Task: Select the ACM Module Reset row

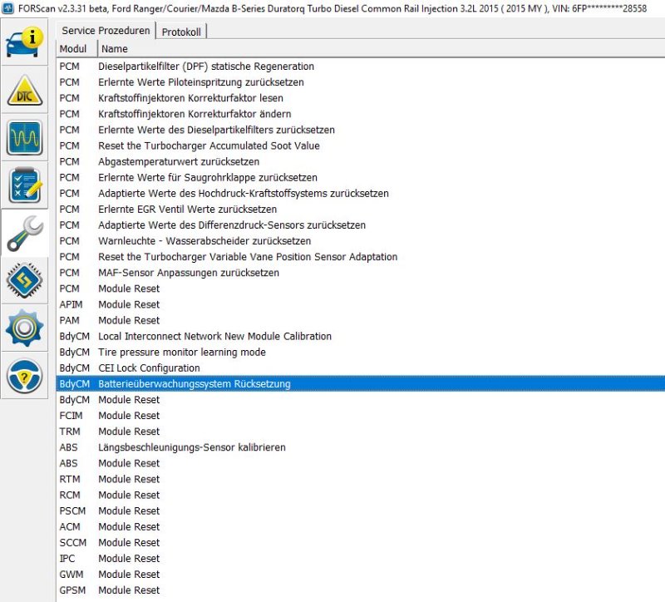Action: [361, 527]
